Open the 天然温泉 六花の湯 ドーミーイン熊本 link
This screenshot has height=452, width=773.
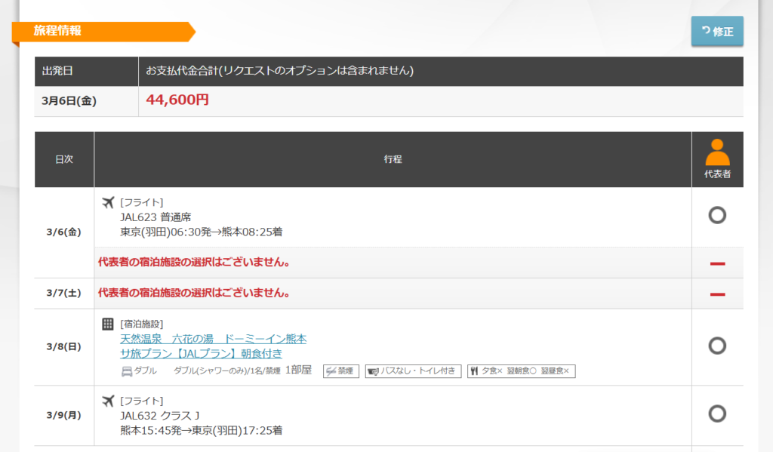[213, 339]
